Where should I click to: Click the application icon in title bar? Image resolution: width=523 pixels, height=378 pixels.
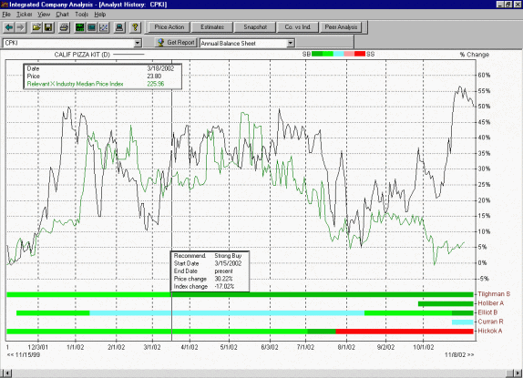click(x=5, y=5)
